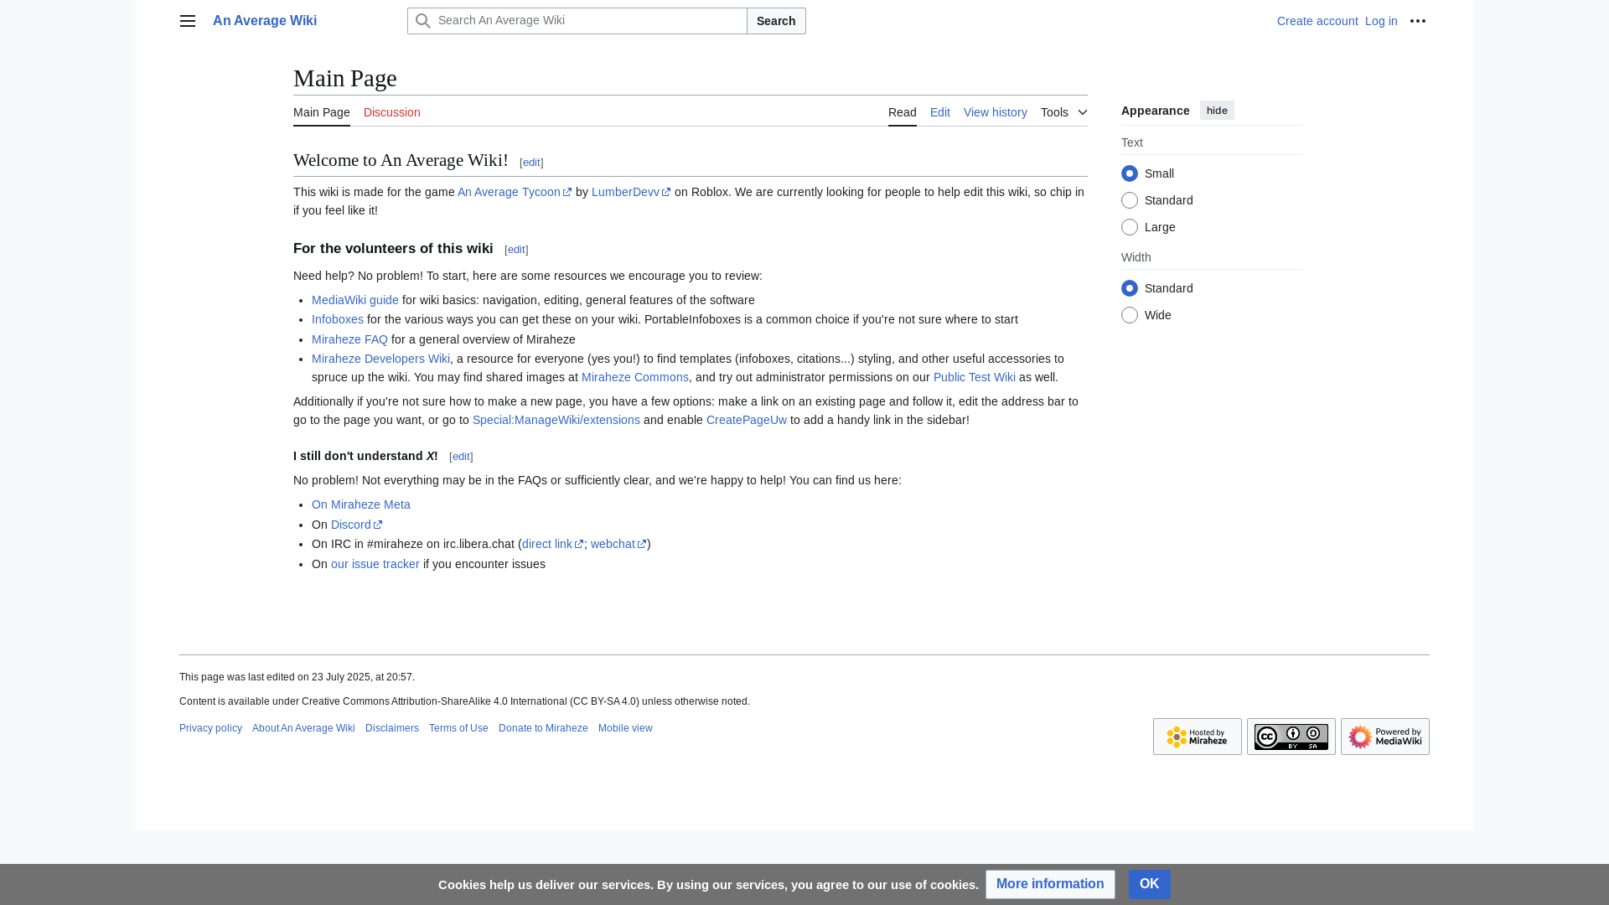Screen dimensions: 1609x905
Task: Open IRC direct link
Action: coord(552,544)
